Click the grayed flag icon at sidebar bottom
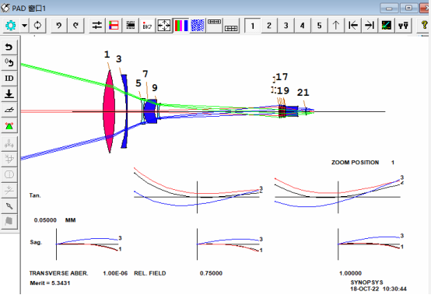 point(9,221)
